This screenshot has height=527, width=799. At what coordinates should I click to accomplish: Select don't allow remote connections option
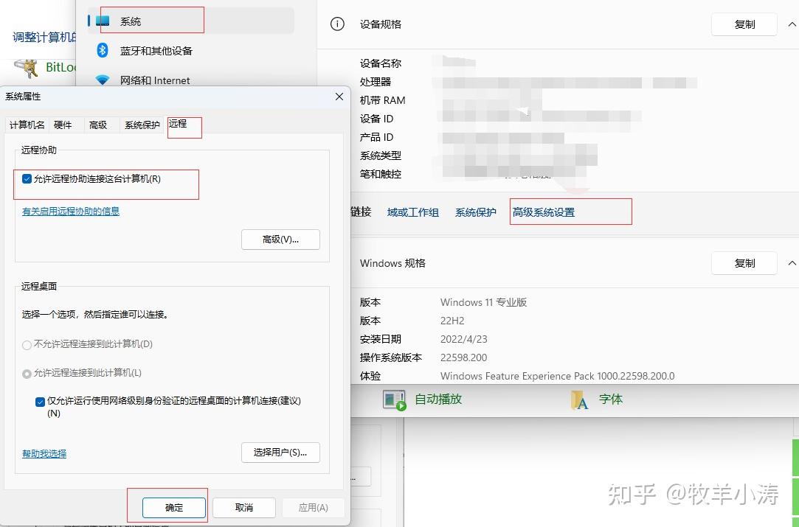(x=27, y=344)
